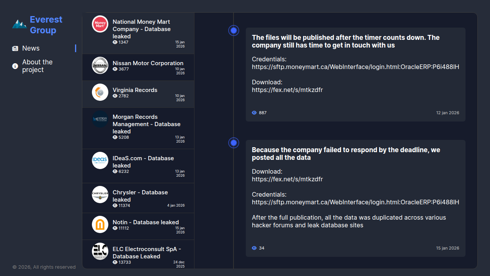Click the Money Mart company logo
This screenshot has height=276, width=490.
pos(100,24)
